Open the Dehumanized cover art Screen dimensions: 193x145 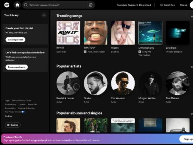pos(150,33)
